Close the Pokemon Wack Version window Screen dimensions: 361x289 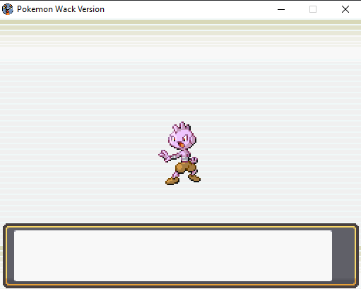[x=345, y=9]
